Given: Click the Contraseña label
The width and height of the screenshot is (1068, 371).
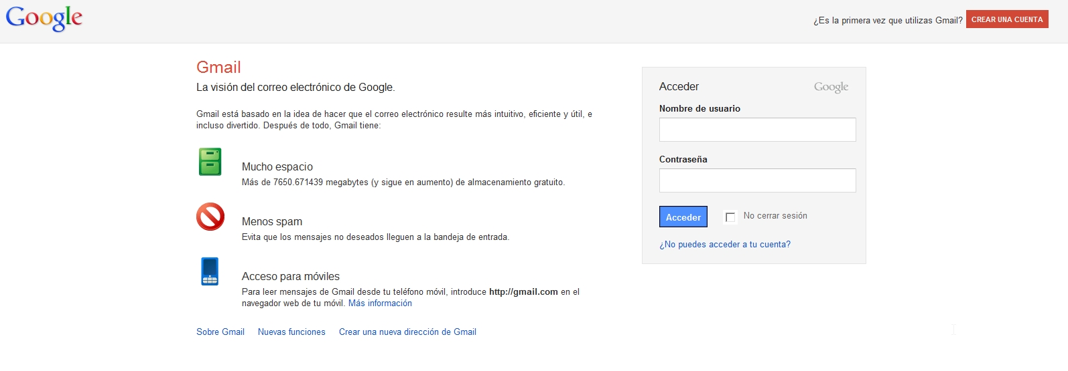Looking at the screenshot, I should point(683,159).
